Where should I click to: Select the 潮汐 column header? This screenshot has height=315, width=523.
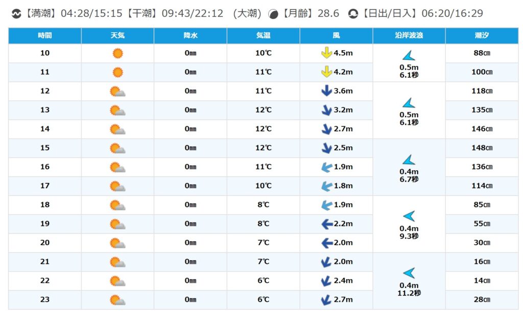[482, 36]
